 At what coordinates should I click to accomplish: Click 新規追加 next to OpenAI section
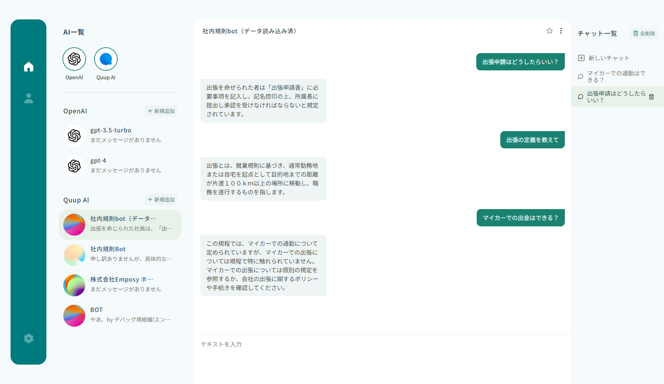161,111
